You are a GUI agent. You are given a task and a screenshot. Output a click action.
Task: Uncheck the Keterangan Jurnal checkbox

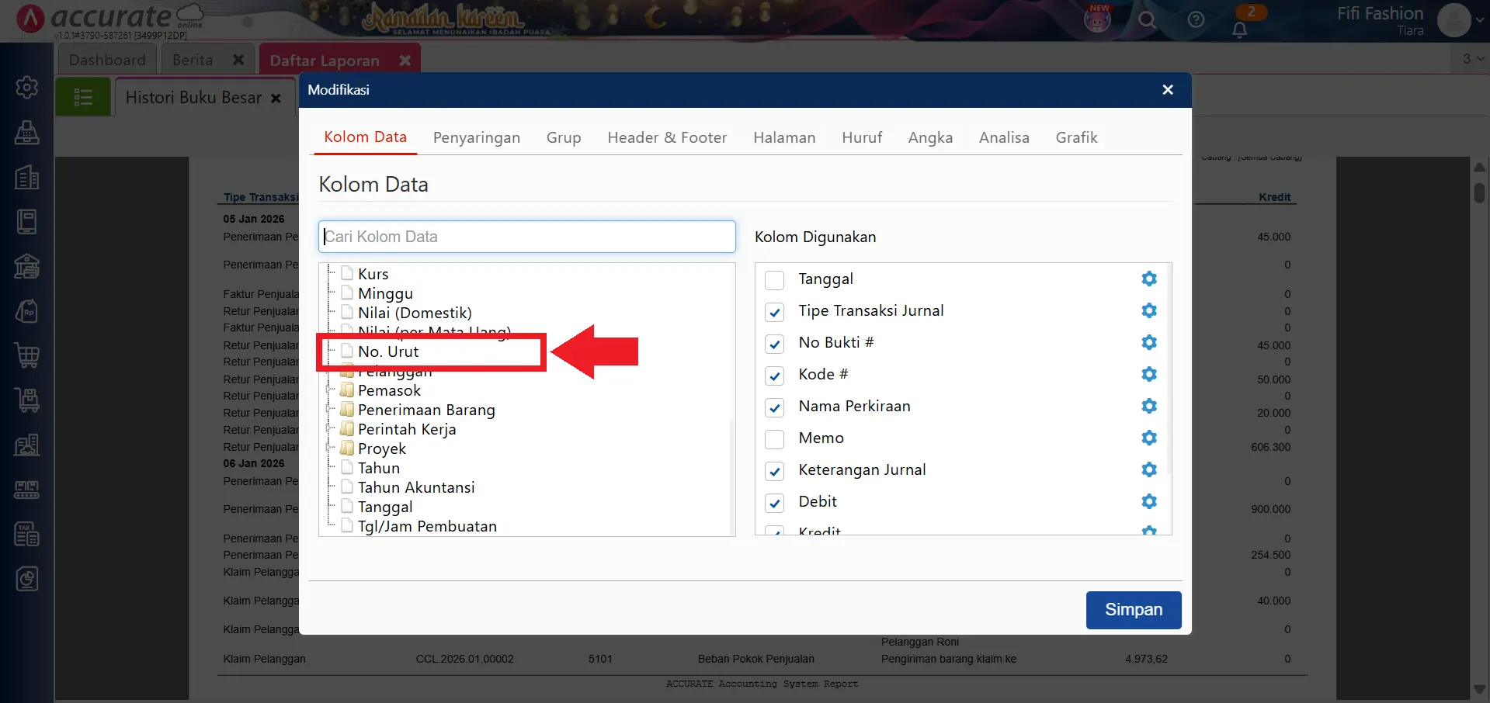pyautogui.click(x=774, y=471)
